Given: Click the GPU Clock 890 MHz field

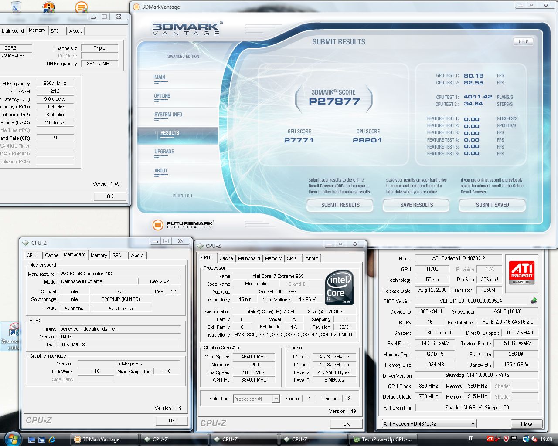Looking at the screenshot, I should tap(429, 386).
